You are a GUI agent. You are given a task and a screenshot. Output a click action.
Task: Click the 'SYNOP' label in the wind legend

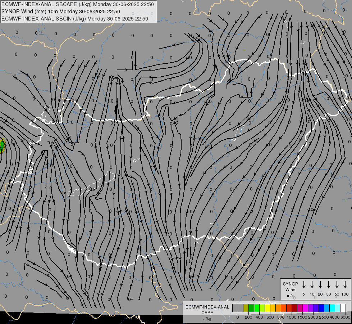coord(290,284)
